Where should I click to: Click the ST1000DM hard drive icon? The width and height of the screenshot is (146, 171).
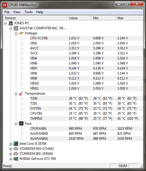tap(16, 149)
